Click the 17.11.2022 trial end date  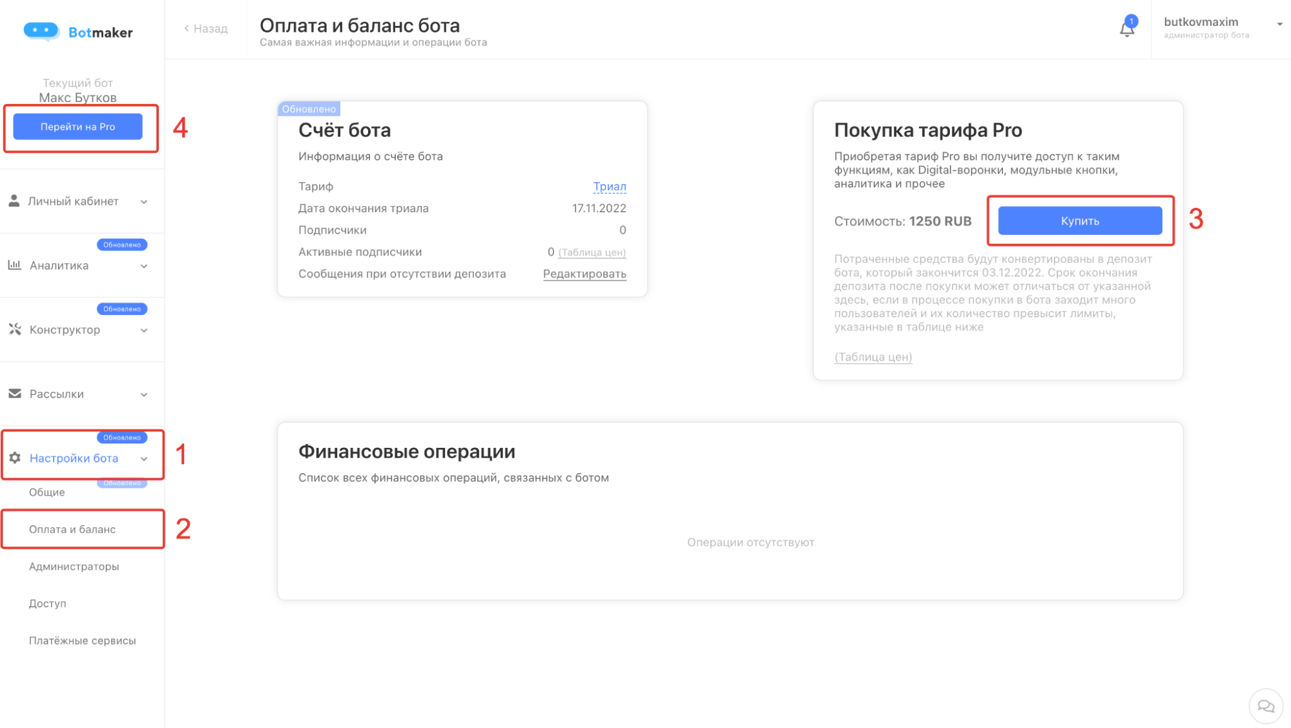599,208
